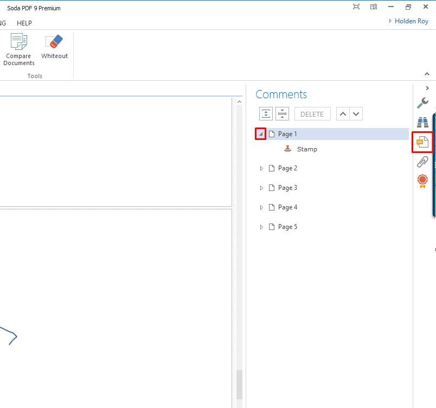Open the paperclip attachments sidebar panel

pos(422,162)
